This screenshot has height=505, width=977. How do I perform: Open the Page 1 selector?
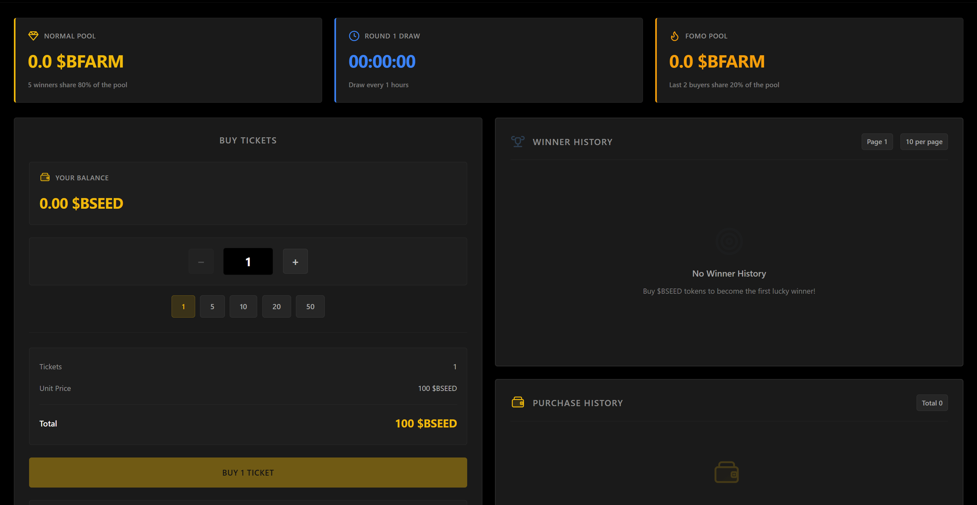click(877, 142)
